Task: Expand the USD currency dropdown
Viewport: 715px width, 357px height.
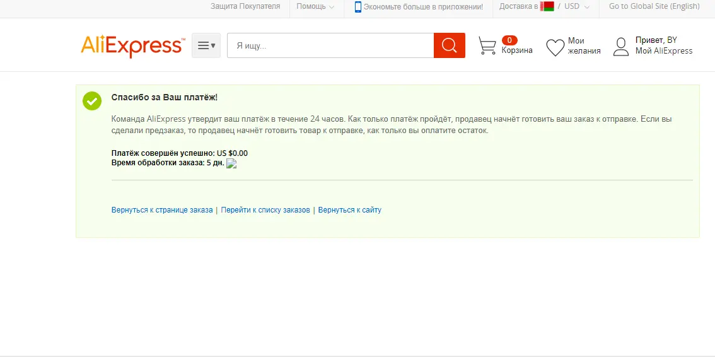Action: (577, 6)
